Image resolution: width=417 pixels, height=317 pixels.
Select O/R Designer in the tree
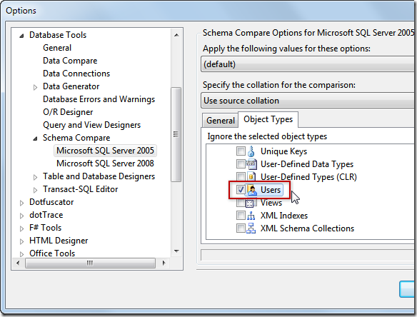pos(68,112)
